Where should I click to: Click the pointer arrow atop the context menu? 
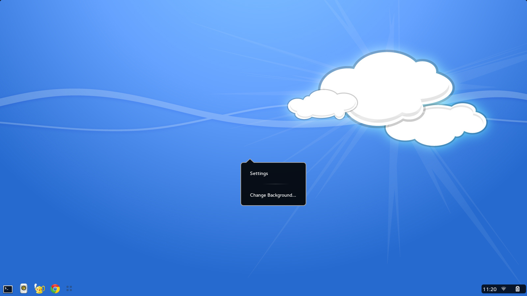click(250, 161)
